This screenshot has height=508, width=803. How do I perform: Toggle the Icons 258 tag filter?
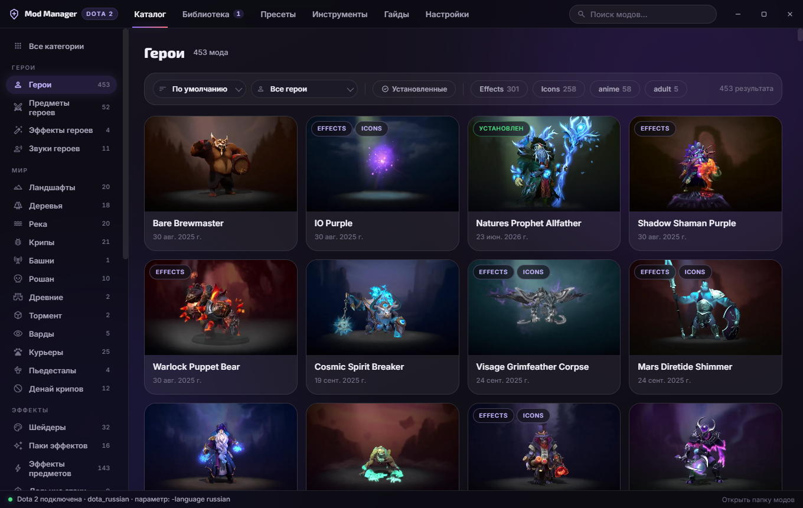click(x=559, y=89)
